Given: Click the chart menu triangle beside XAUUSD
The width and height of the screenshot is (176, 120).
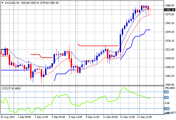Looking at the screenshot, I should click(x=2, y=3).
